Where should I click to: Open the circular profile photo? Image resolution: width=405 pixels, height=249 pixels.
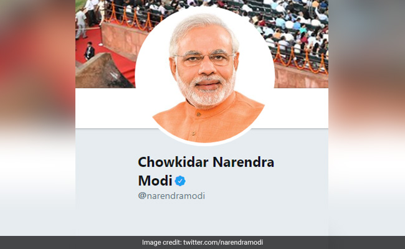pyautogui.click(x=204, y=75)
